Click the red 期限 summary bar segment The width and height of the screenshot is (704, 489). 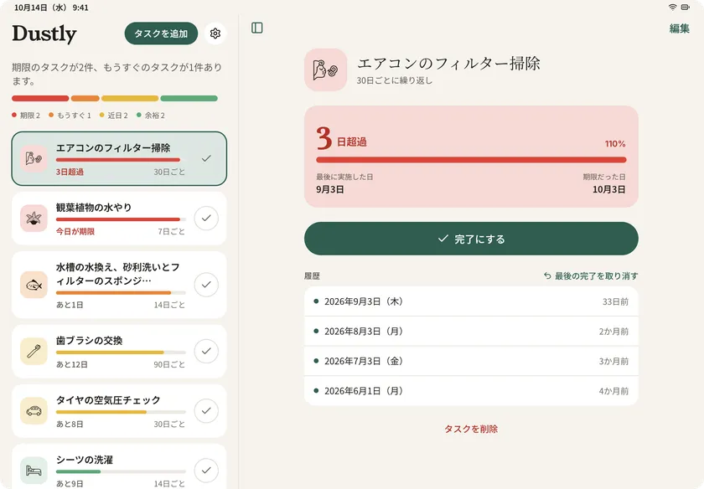(40, 98)
